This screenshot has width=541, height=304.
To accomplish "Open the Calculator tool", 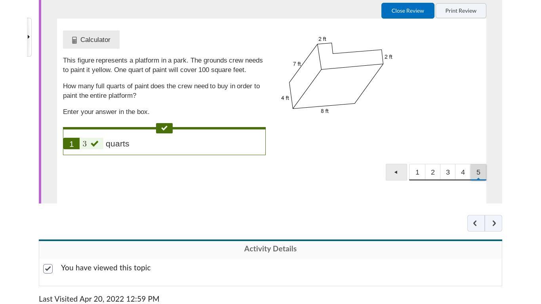I will (x=91, y=40).
